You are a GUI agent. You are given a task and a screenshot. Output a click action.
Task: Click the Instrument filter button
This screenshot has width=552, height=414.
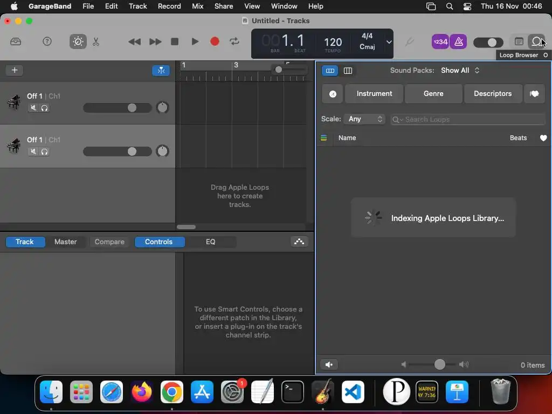point(374,94)
